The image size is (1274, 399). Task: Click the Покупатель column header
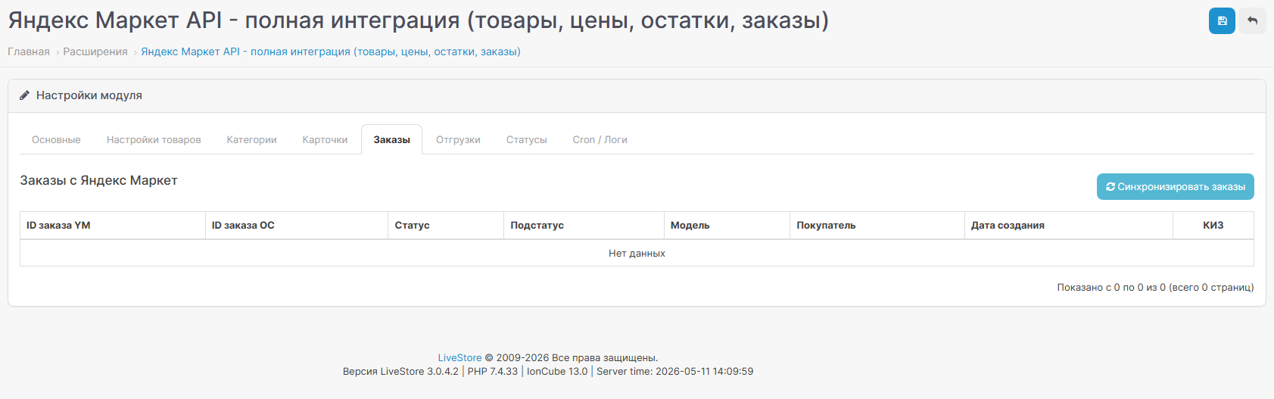tap(877, 226)
